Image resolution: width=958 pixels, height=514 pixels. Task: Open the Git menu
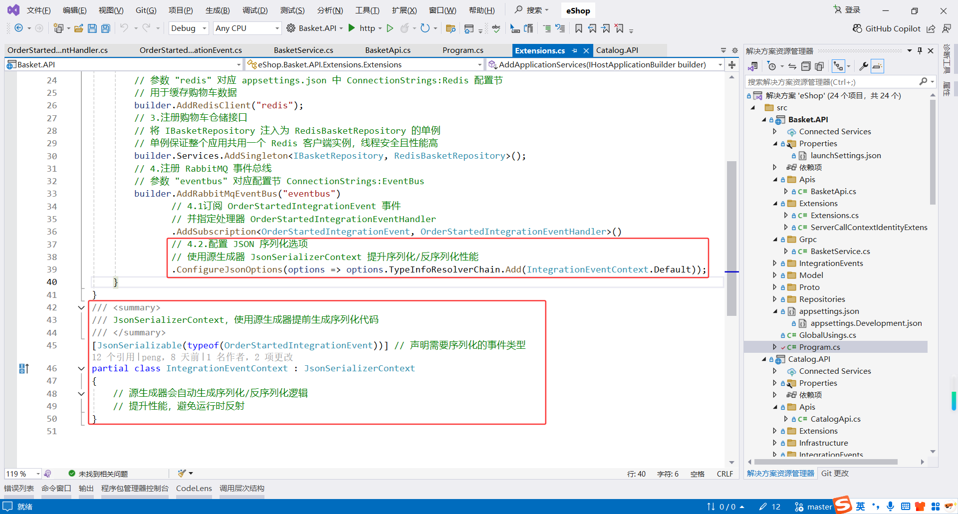145,10
